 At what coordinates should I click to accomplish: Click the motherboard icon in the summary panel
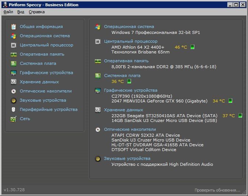click(x=98, y=76)
